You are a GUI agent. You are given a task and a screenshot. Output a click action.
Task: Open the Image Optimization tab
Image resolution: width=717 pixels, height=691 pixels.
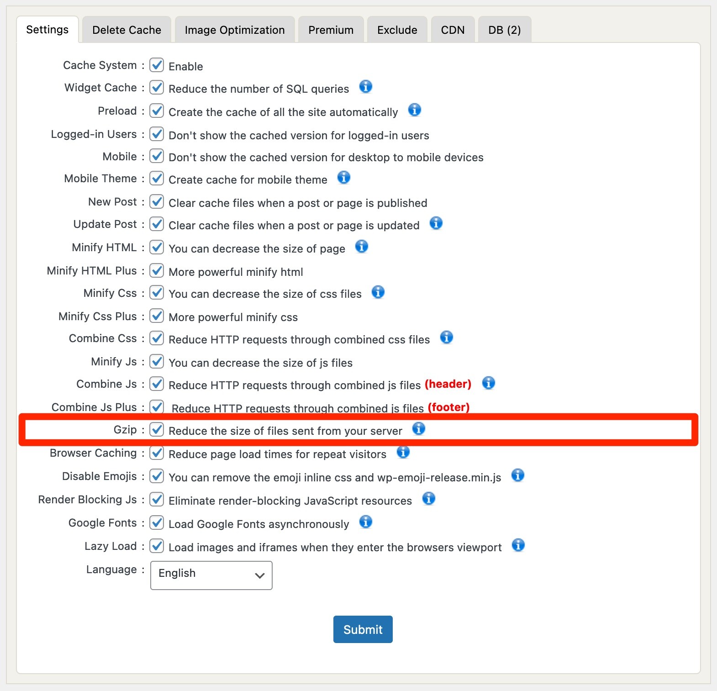[x=235, y=30]
